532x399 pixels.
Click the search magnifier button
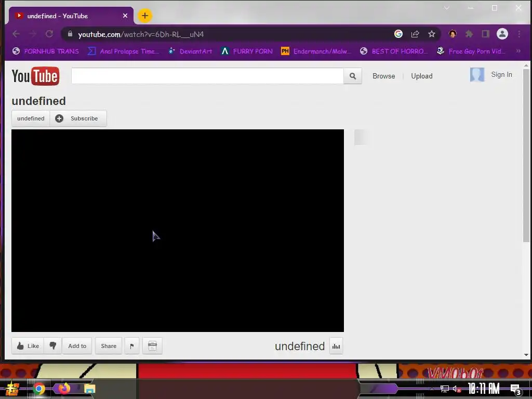pyautogui.click(x=353, y=76)
